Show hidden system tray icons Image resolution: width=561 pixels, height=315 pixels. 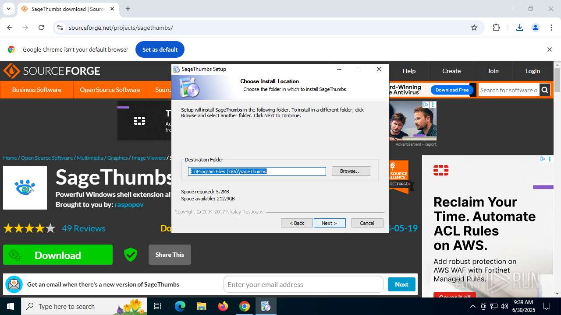[472, 306]
